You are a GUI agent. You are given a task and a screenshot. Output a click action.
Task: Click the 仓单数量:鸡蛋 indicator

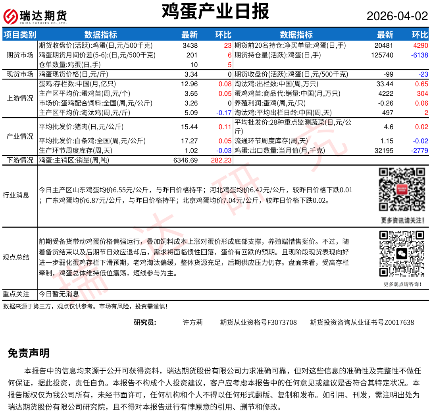coord(70,64)
